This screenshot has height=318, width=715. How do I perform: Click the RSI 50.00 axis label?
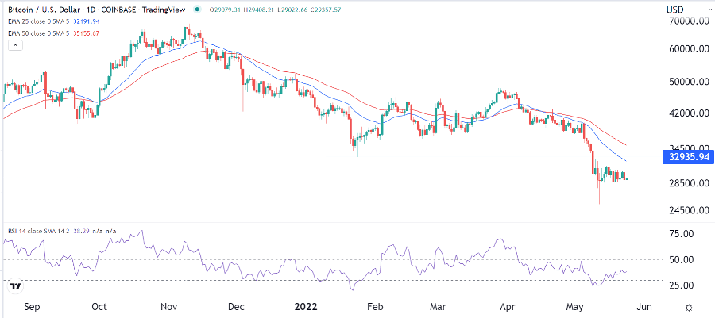coord(680,259)
